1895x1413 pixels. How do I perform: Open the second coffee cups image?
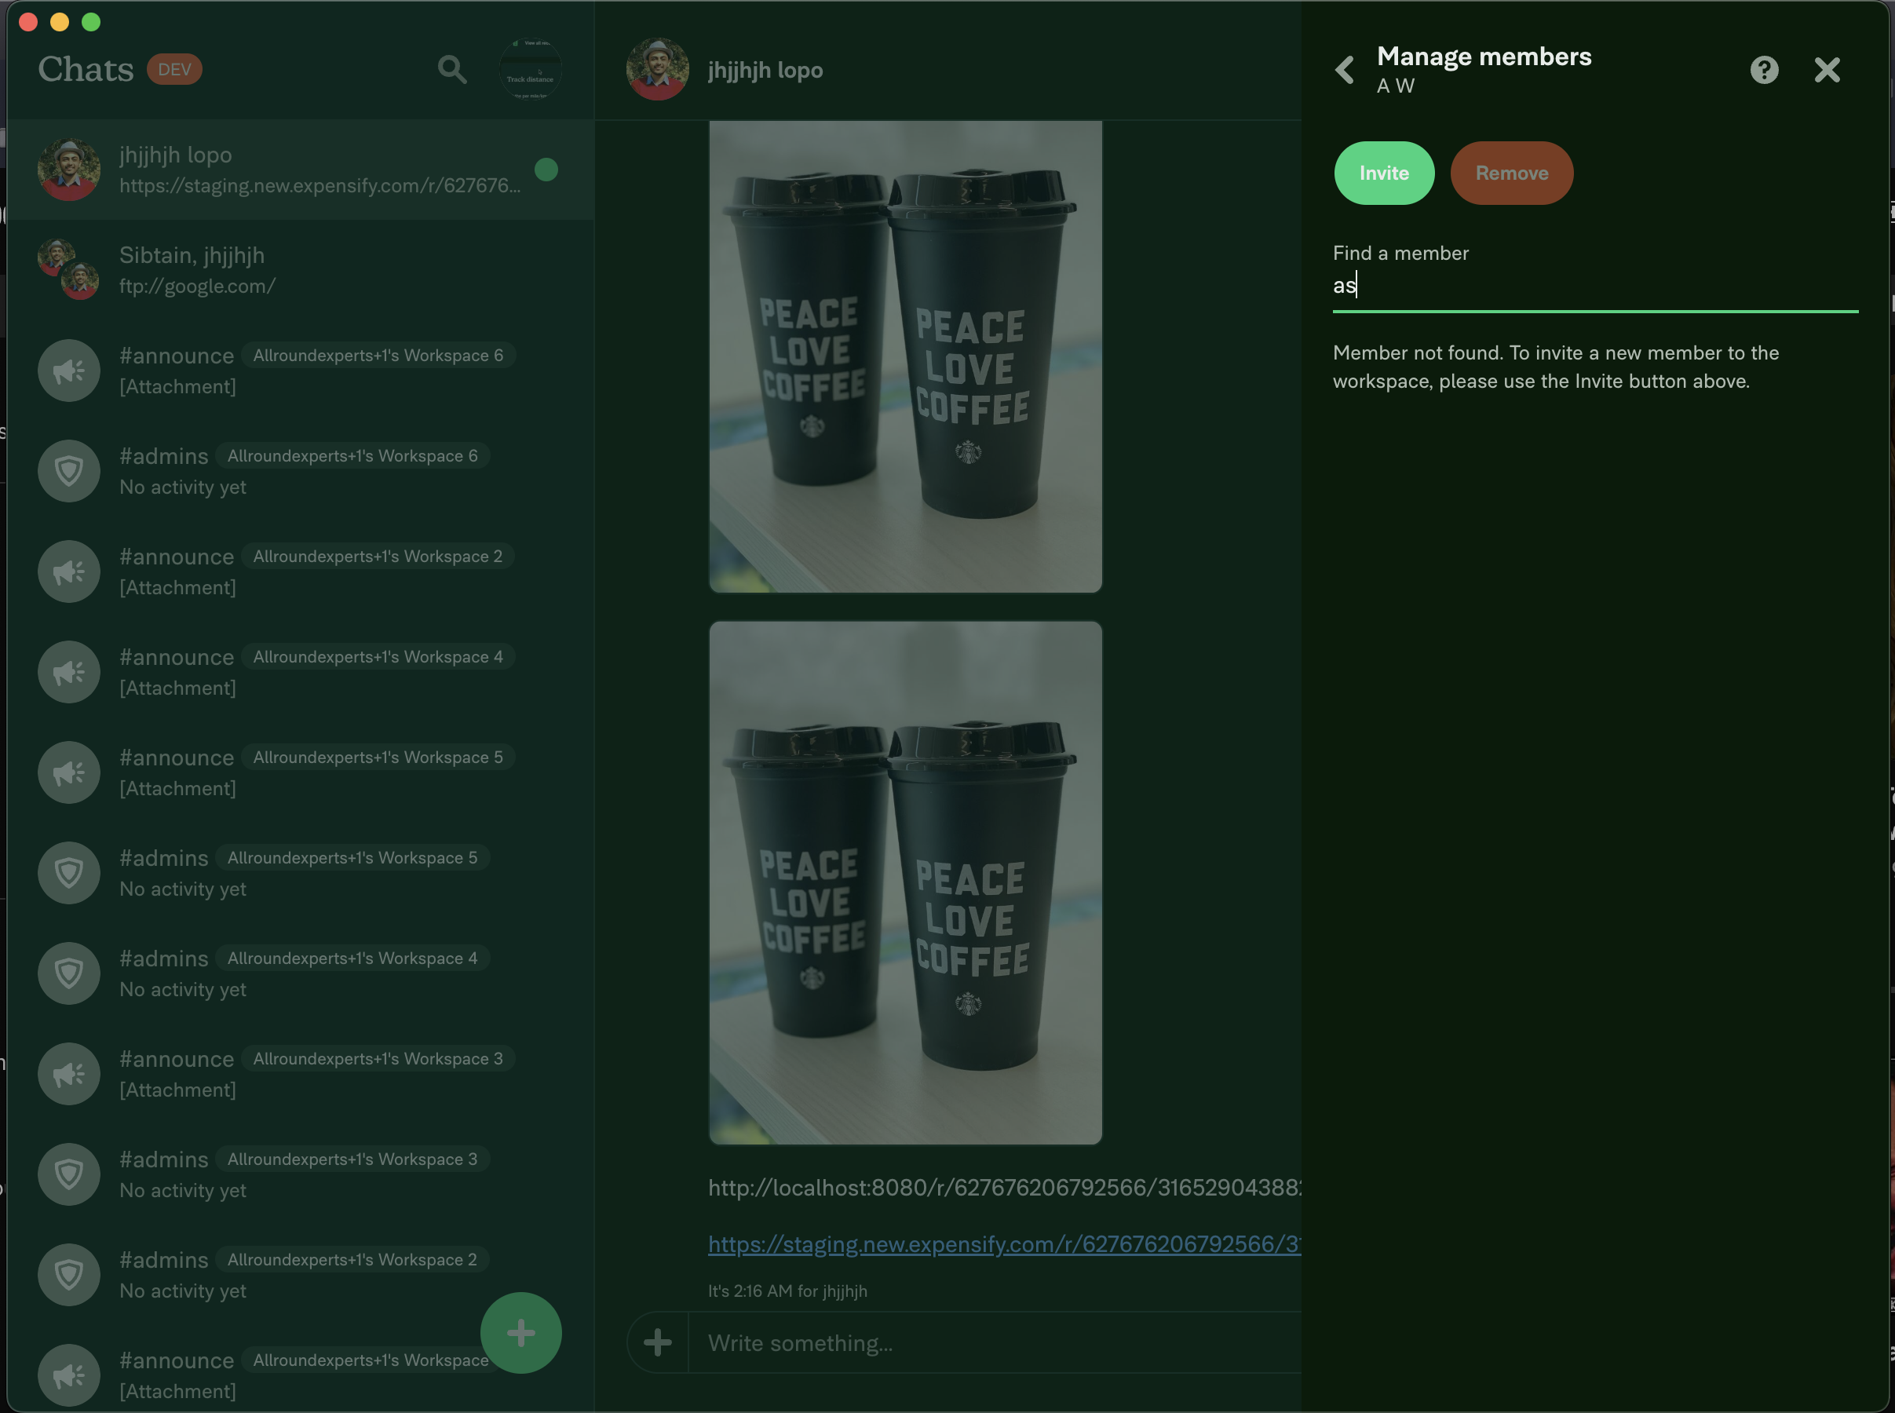pyautogui.click(x=905, y=882)
